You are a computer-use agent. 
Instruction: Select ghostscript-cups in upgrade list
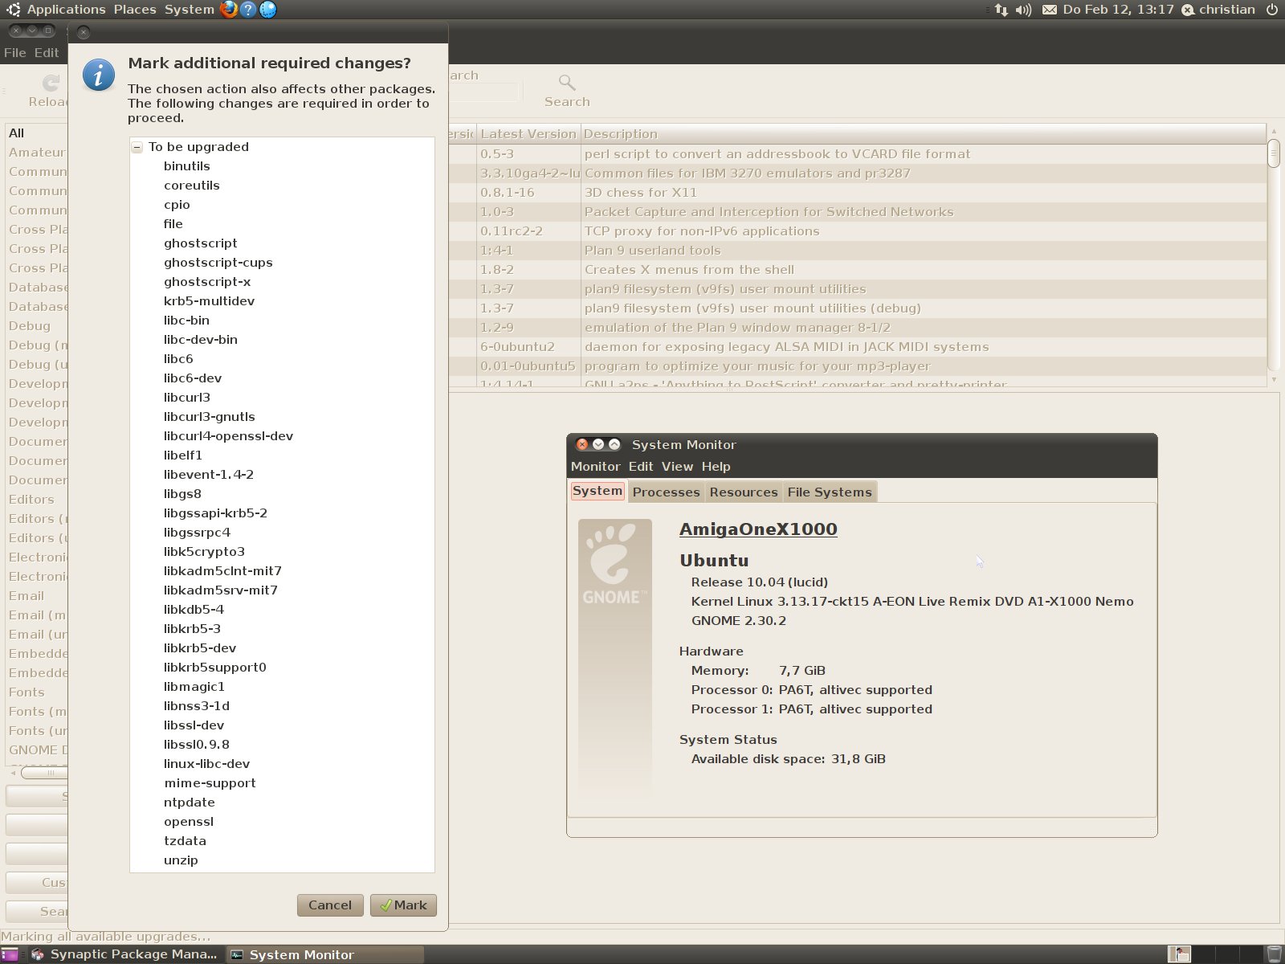coord(218,263)
